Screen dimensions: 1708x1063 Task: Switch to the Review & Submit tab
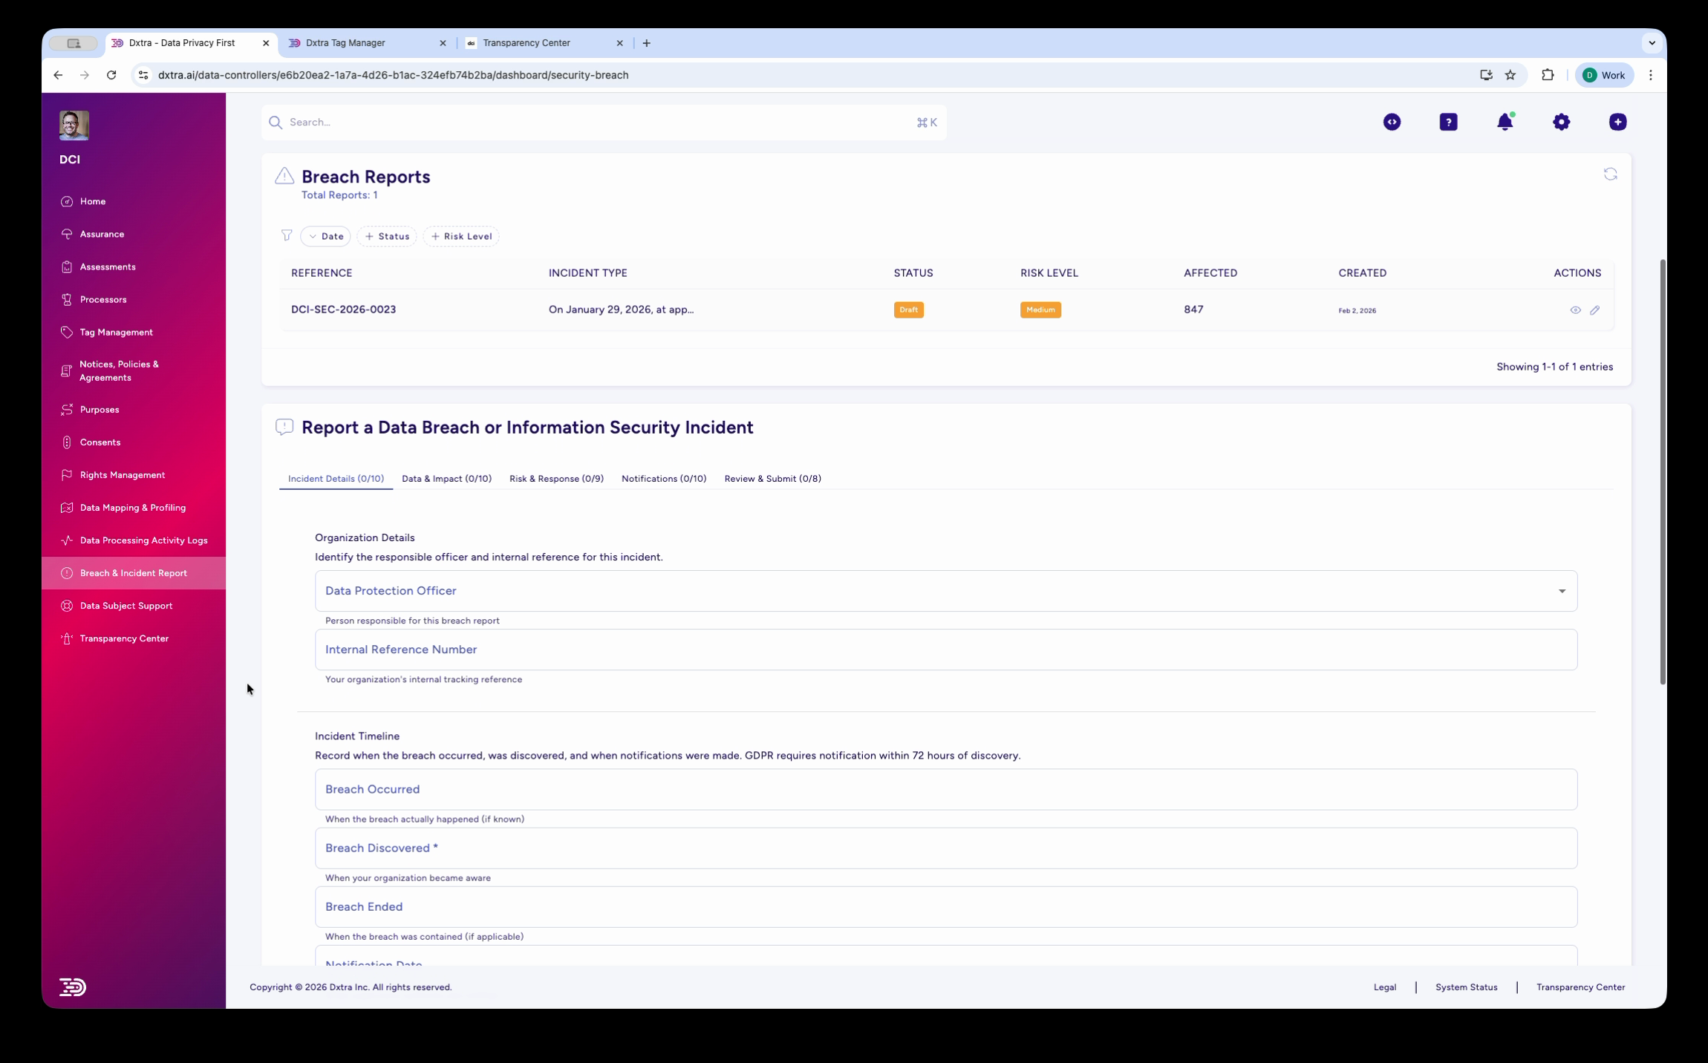[772, 479]
